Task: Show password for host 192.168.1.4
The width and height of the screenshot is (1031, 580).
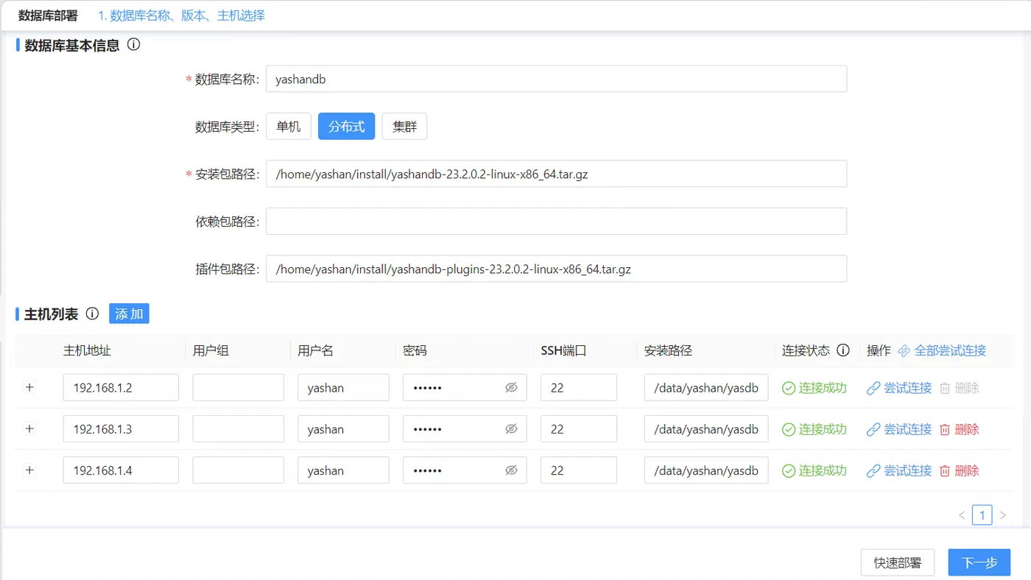Action: [x=511, y=470]
